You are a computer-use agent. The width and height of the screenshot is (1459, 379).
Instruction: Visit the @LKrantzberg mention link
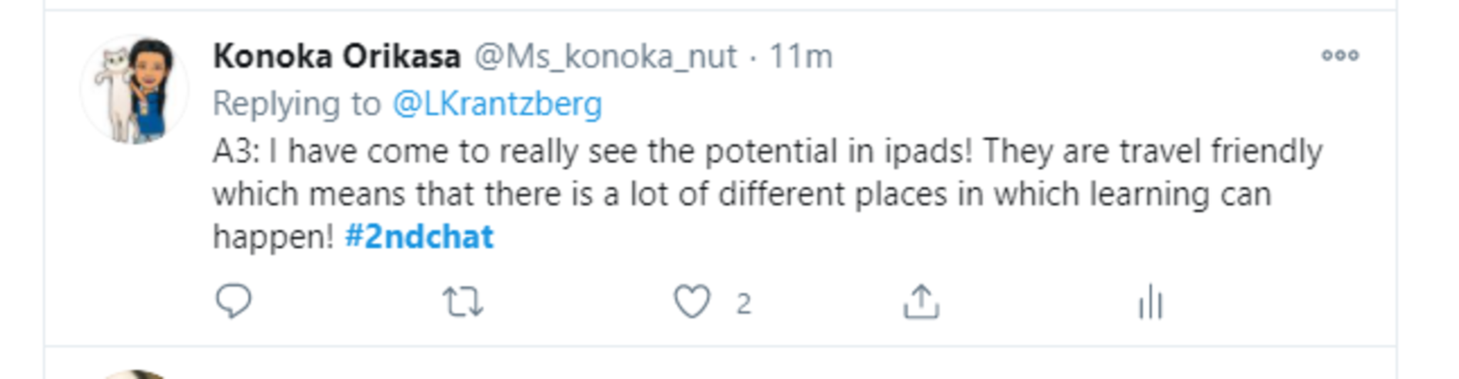point(497,104)
